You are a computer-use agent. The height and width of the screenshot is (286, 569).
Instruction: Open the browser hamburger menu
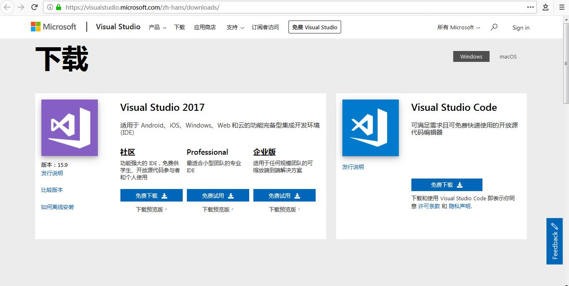tap(562, 7)
